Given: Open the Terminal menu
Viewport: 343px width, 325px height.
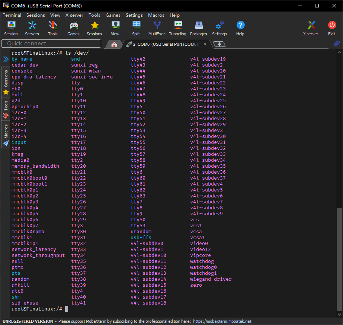Looking at the screenshot, I should (x=12, y=15).
